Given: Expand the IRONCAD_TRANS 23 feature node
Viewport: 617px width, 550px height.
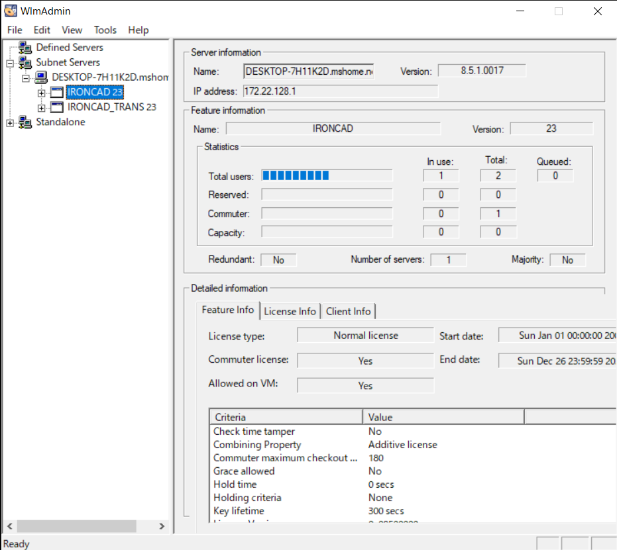Looking at the screenshot, I should tap(41, 108).
